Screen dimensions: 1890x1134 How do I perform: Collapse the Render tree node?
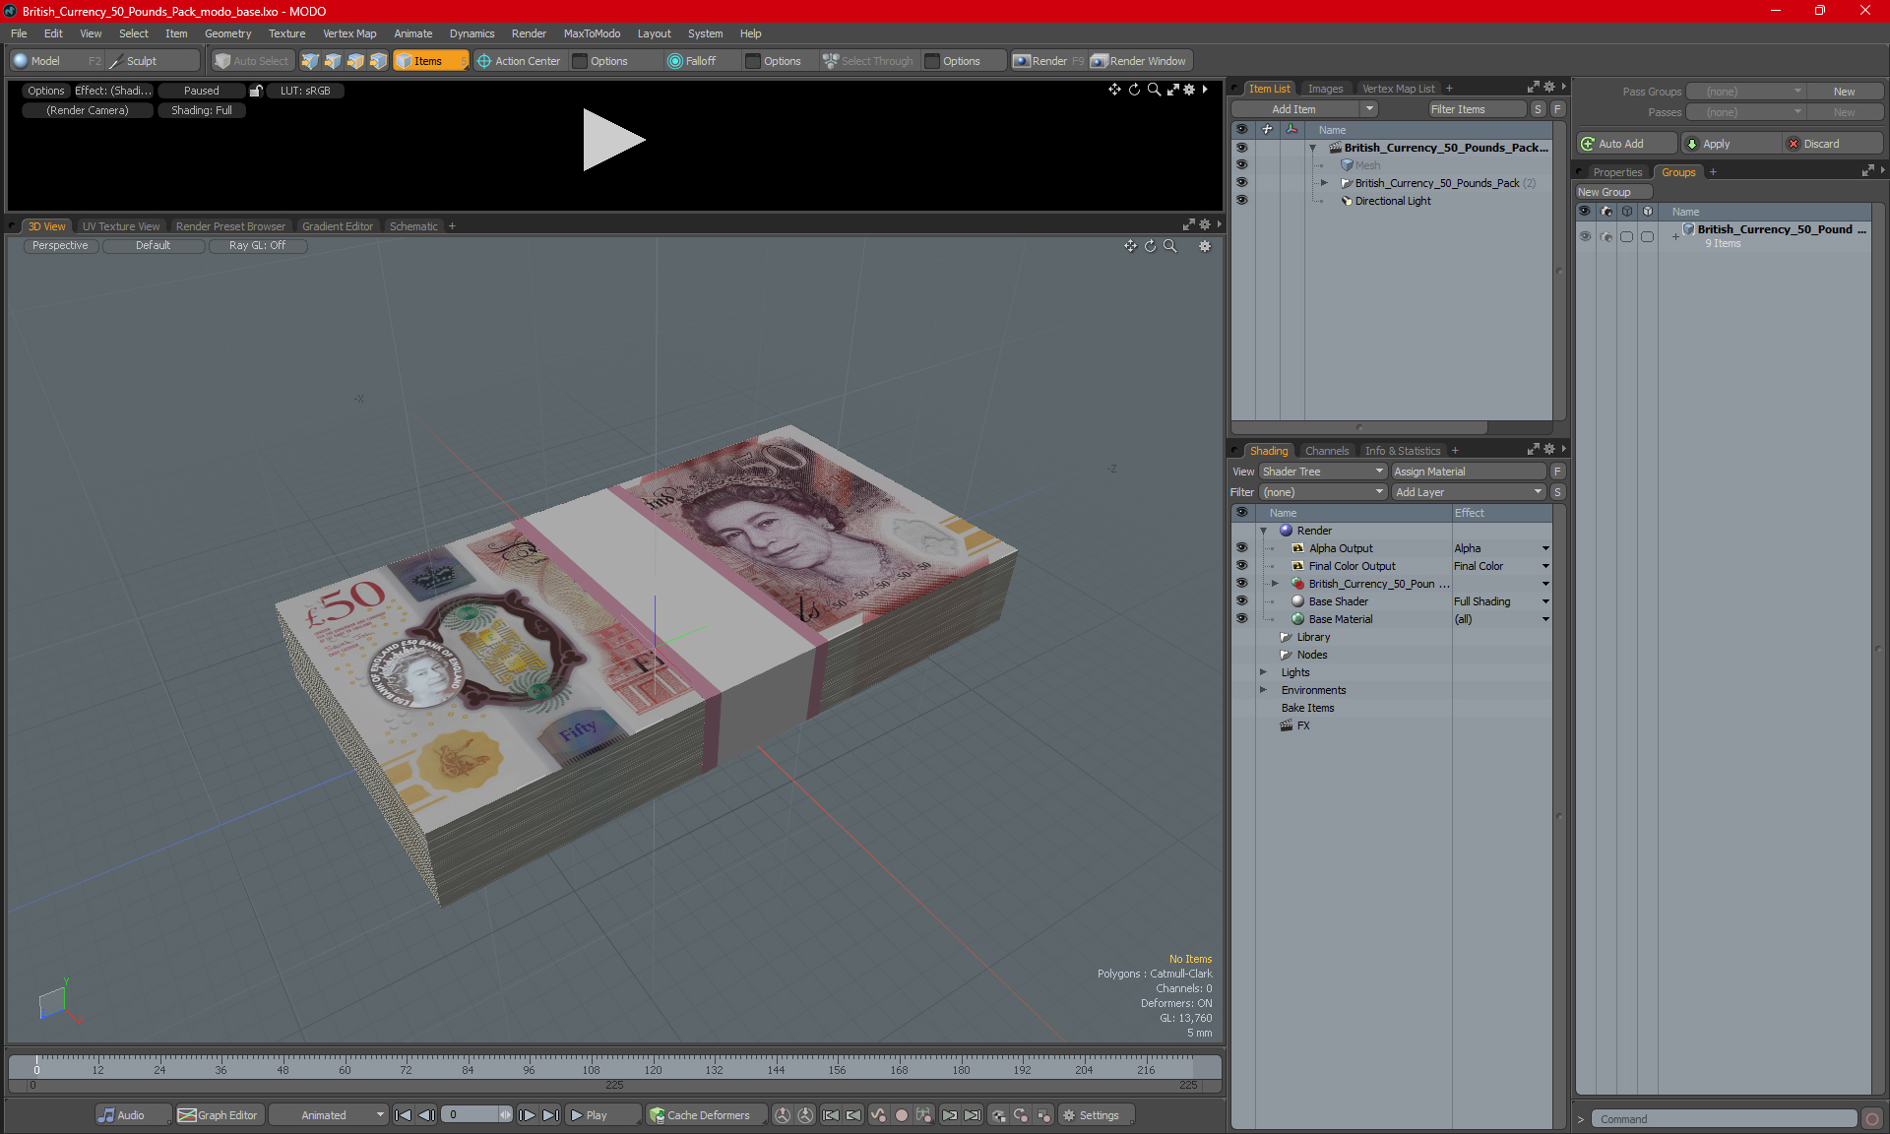pyautogui.click(x=1264, y=531)
